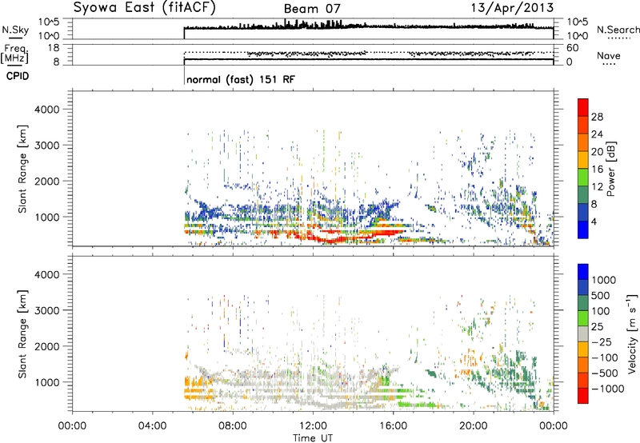Click the 'Beam 07' label
The image size is (640, 443).
click(x=312, y=9)
